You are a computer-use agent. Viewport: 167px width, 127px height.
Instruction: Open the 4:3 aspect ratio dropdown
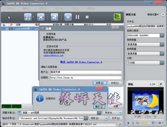152,84
